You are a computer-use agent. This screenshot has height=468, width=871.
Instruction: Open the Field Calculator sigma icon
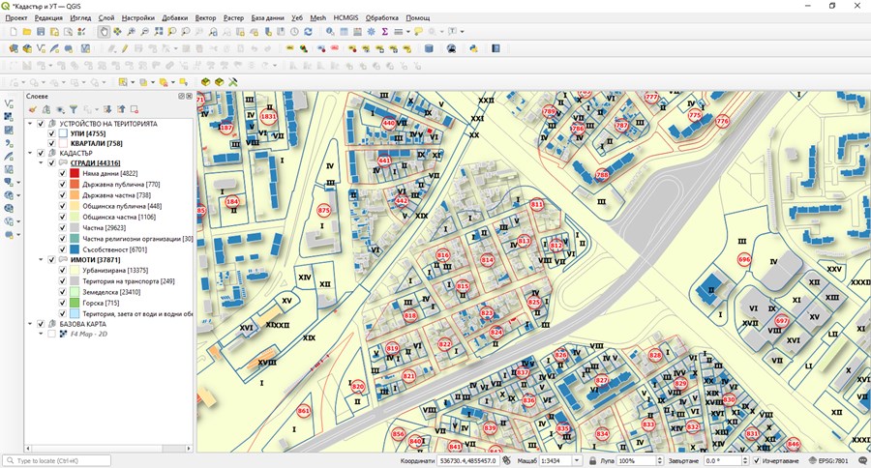[x=384, y=32]
